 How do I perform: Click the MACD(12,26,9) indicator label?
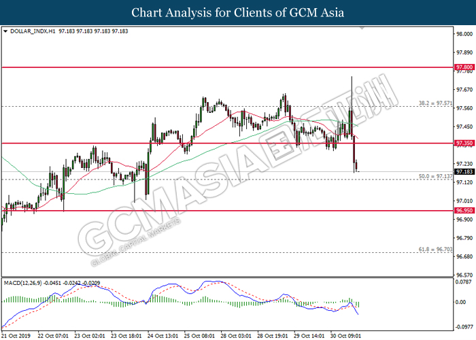[22, 283]
